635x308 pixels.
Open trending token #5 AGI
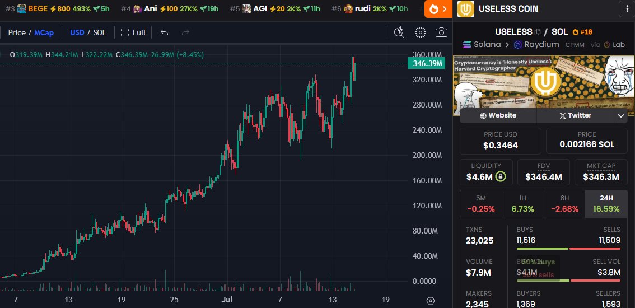(x=276, y=9)
